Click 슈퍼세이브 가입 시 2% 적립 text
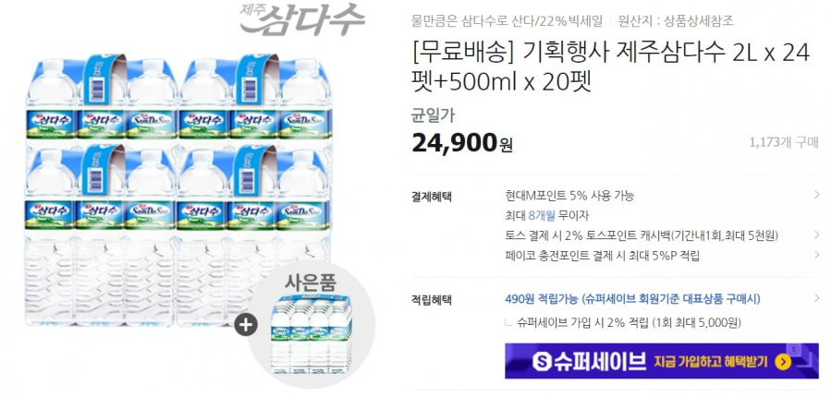This screenshot has width=832, height=397. [630, 323]
